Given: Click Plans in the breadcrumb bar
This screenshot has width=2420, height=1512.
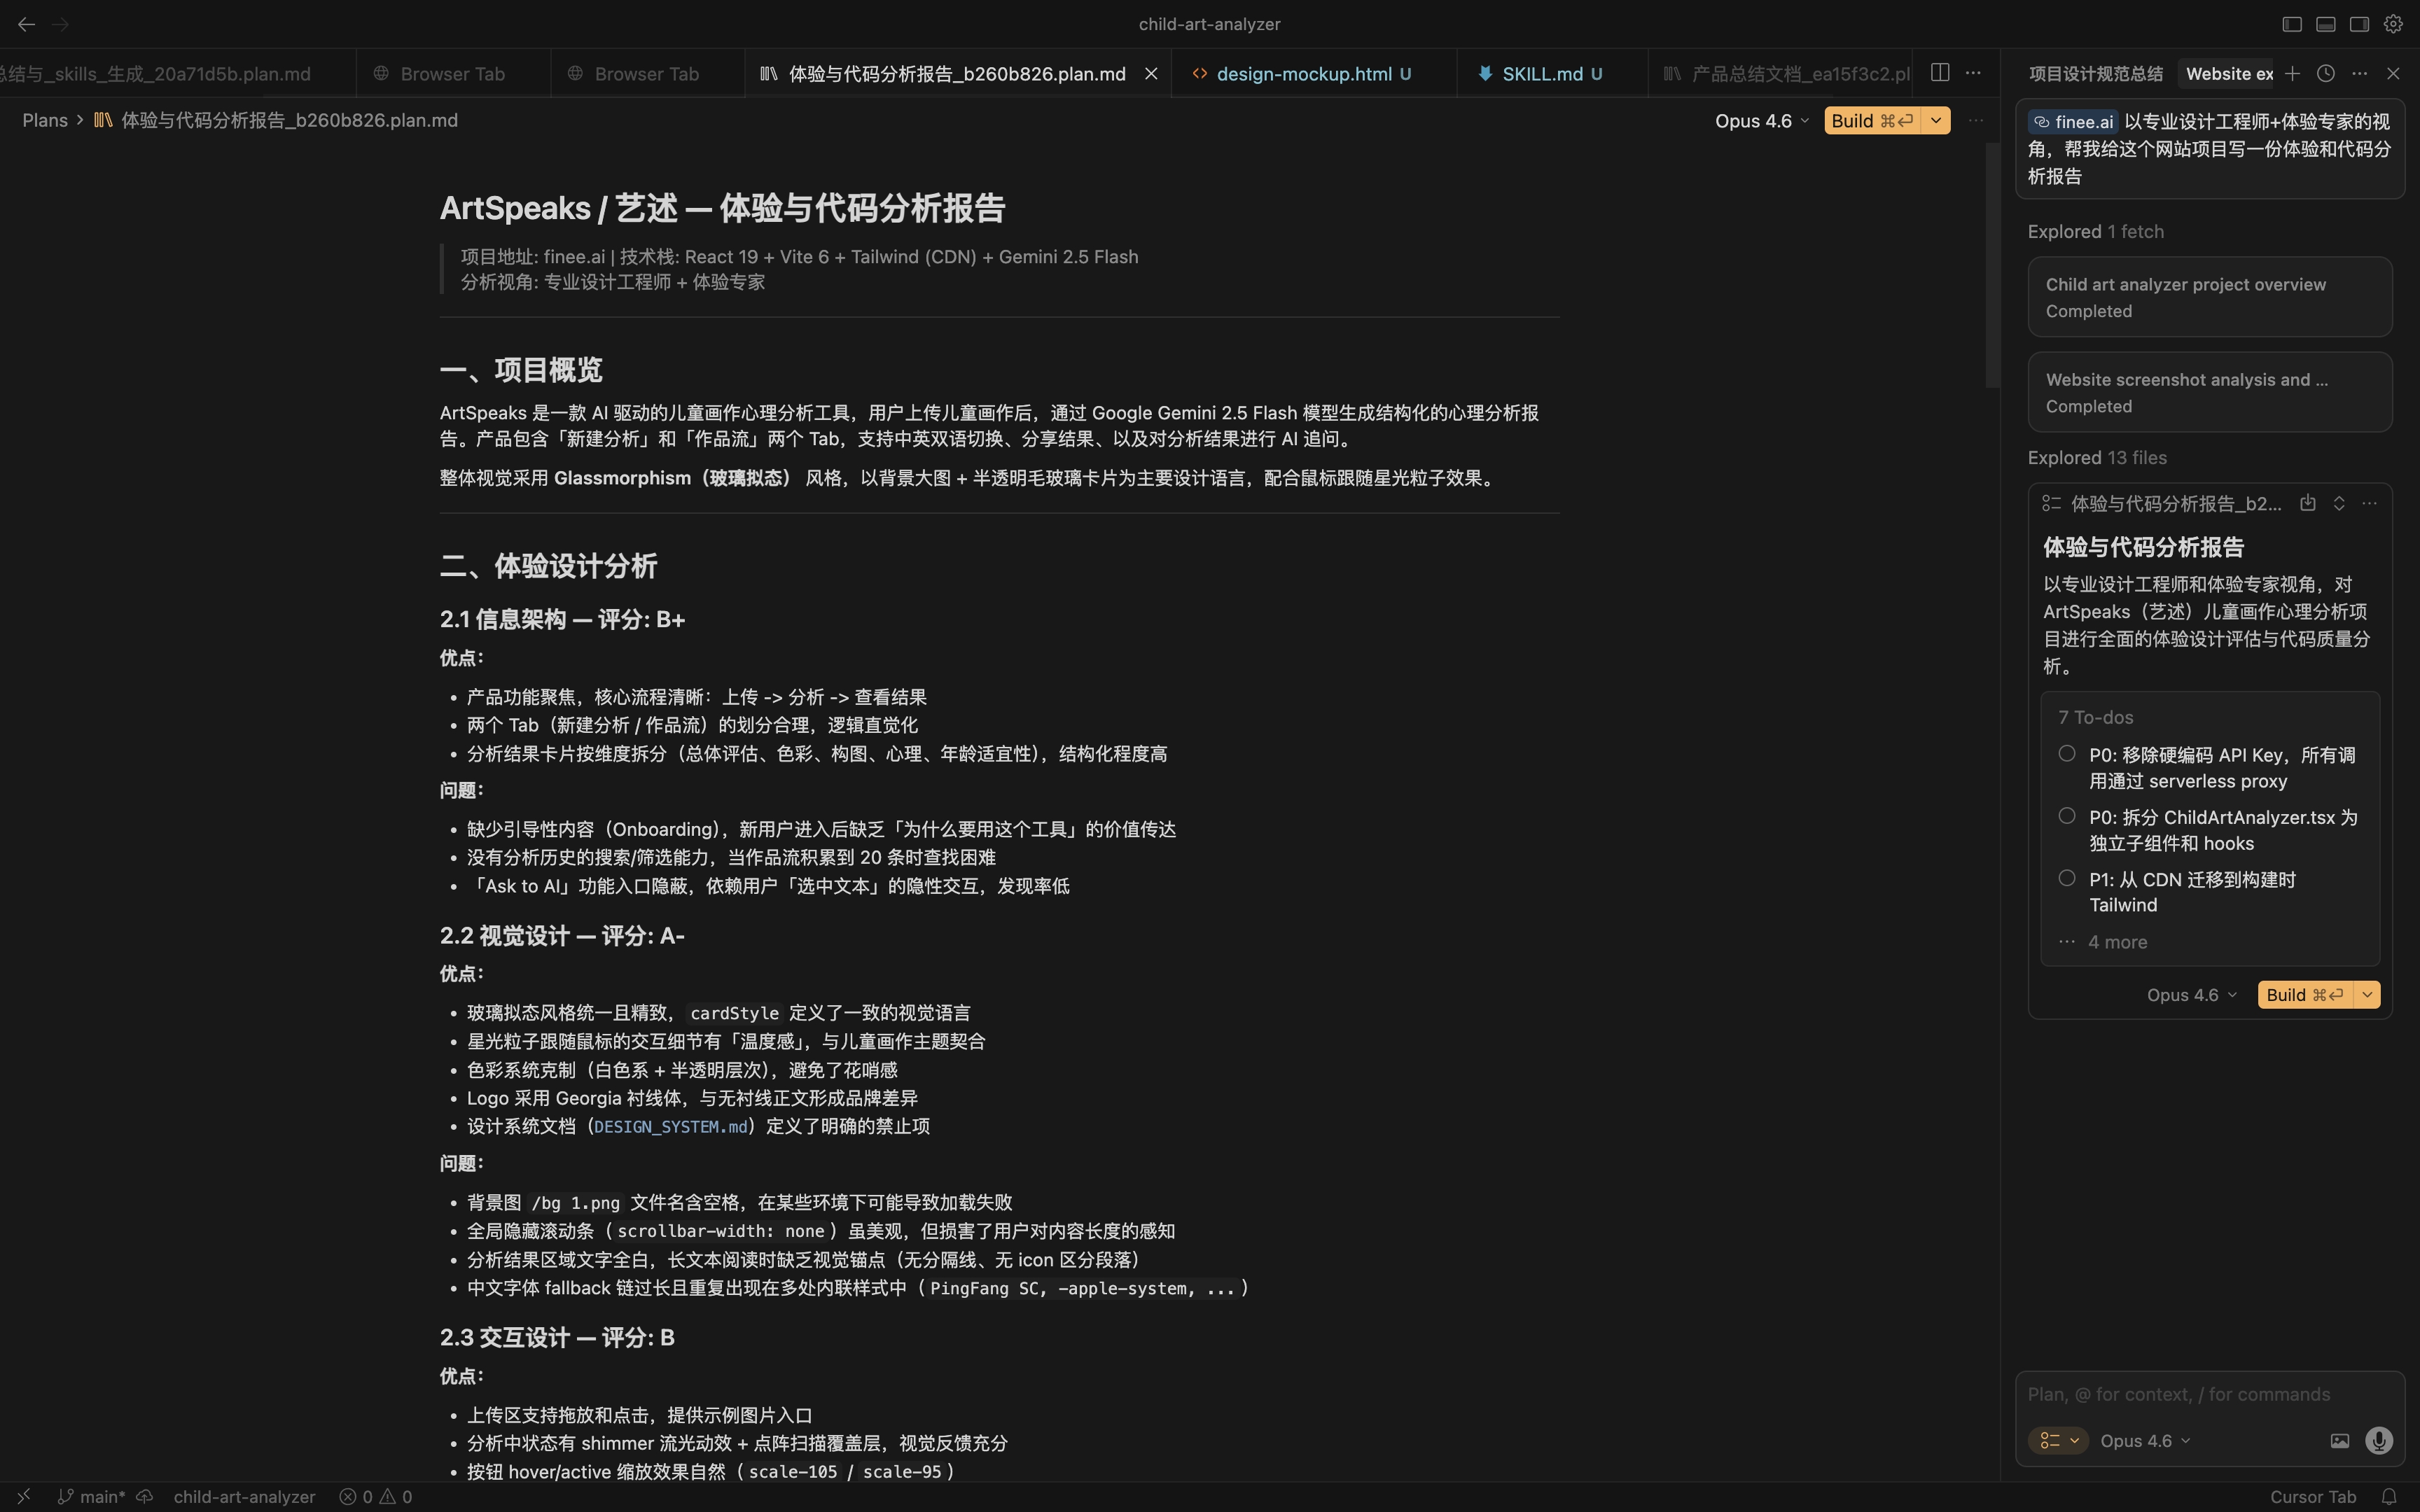Looking at the screenshot, I should [45, 120].
